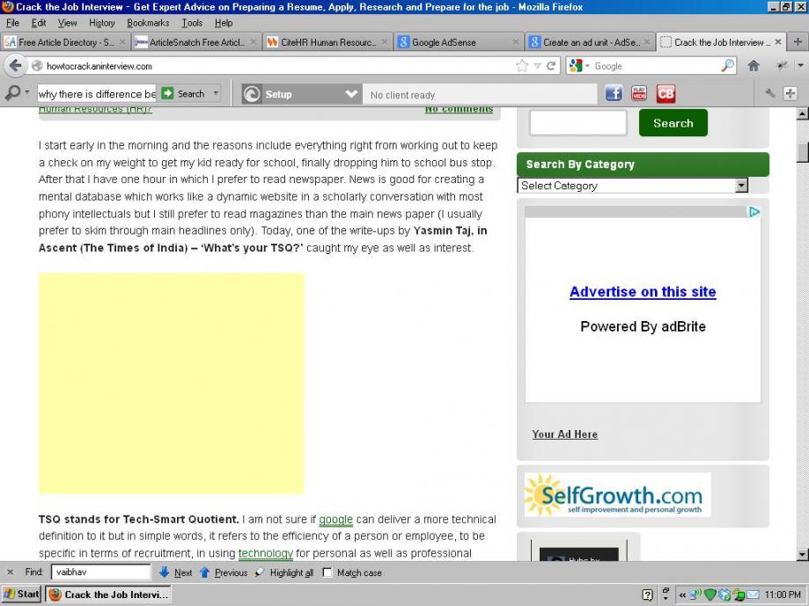Switch to Create an ad unit tab
809x606 pixels.
coord(590,42)
